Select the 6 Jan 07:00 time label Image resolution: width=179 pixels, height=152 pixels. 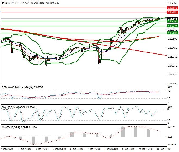(59, 149)
